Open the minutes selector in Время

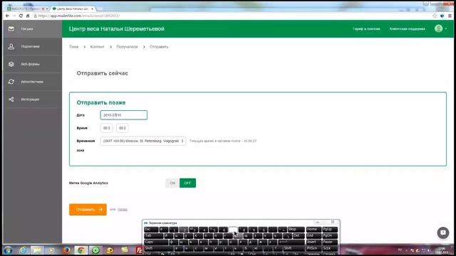[x=122, y=128]
